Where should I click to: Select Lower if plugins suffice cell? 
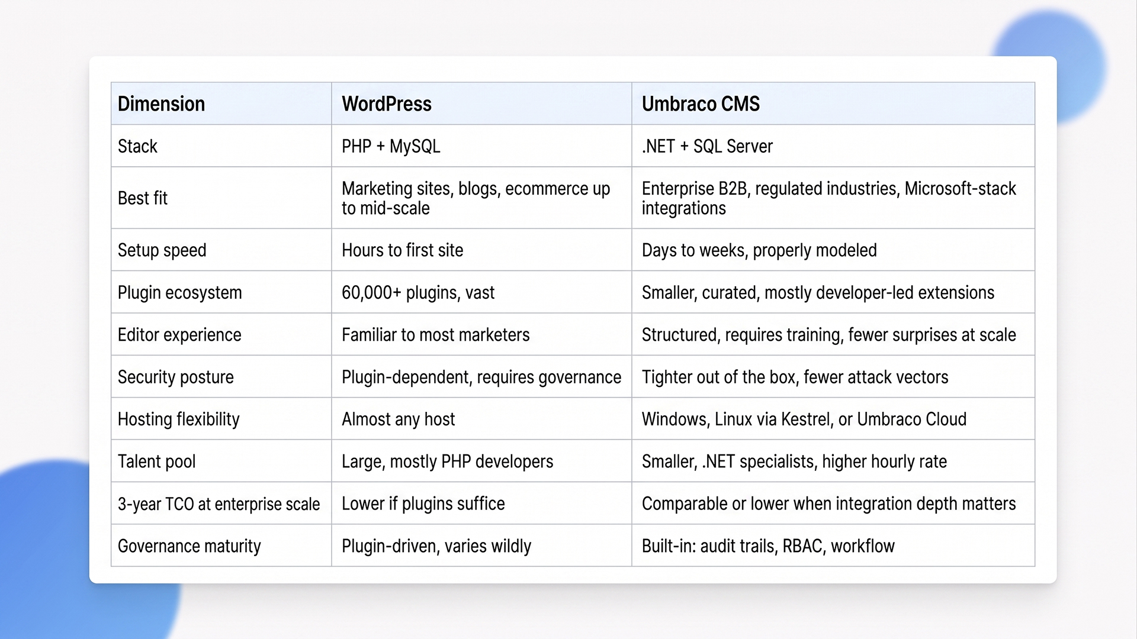[x=481, y=504]
